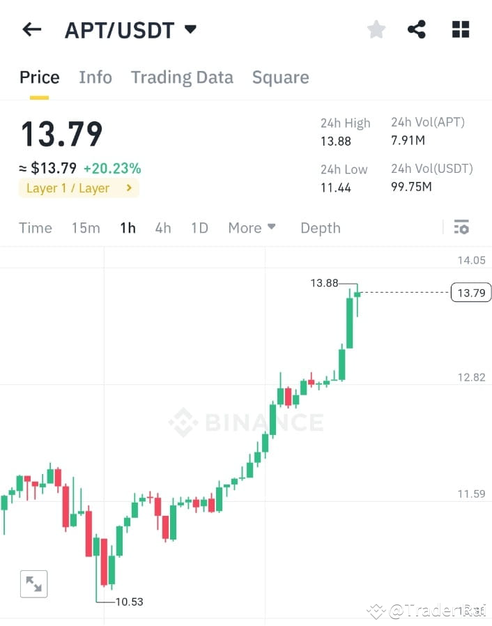Switch to the Info tab

click(x=95, y=77)
